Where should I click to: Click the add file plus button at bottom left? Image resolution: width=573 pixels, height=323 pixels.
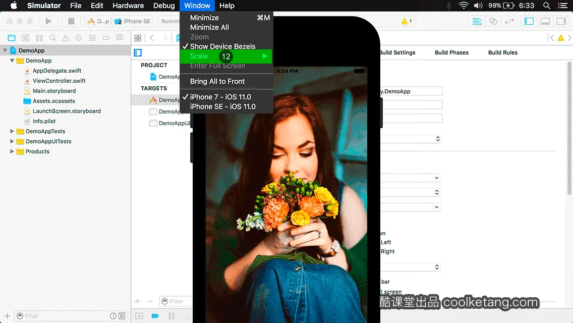click(x=7, y=316)
